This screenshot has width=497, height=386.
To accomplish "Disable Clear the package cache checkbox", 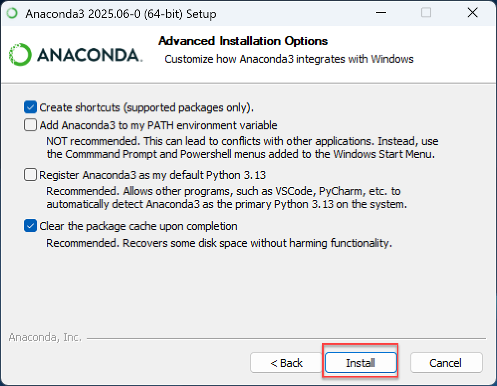I will 30,226.
